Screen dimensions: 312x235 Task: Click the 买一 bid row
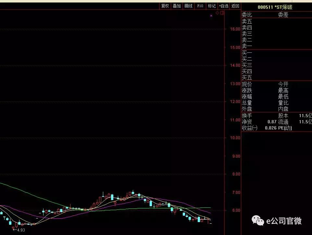[x=247, y=52]
